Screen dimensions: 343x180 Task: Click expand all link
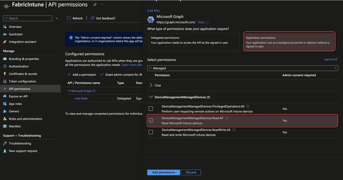click(x=331, y=59)
